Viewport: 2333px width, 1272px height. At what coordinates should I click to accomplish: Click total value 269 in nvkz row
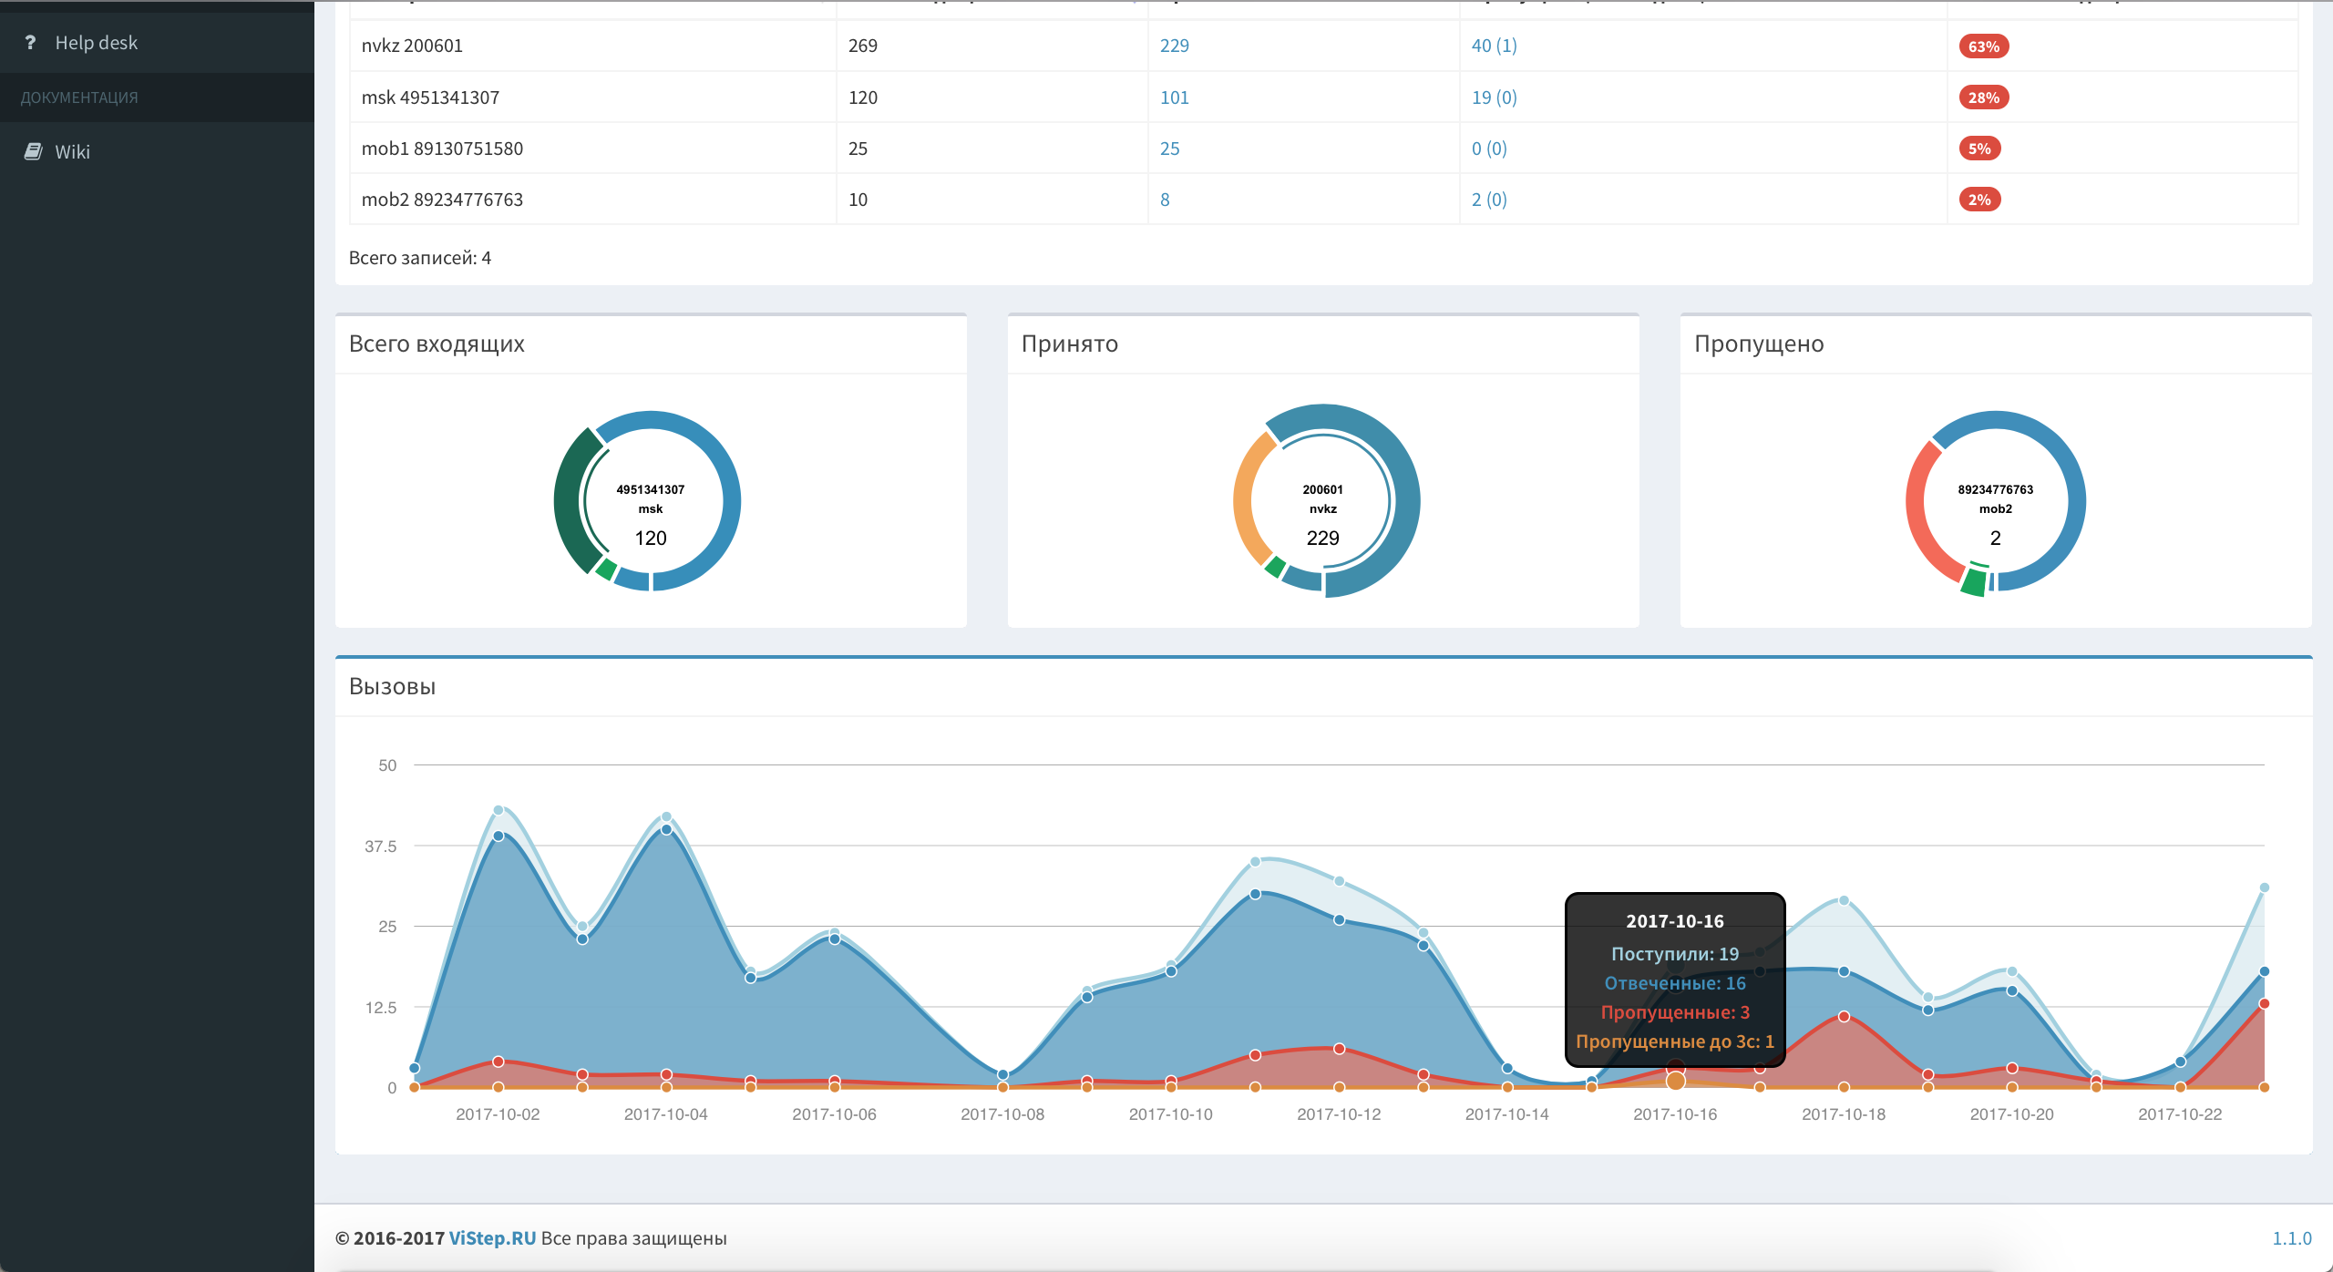862,46
